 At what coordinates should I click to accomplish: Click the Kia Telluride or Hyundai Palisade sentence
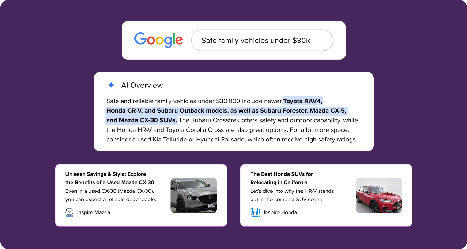coord(231,140)
